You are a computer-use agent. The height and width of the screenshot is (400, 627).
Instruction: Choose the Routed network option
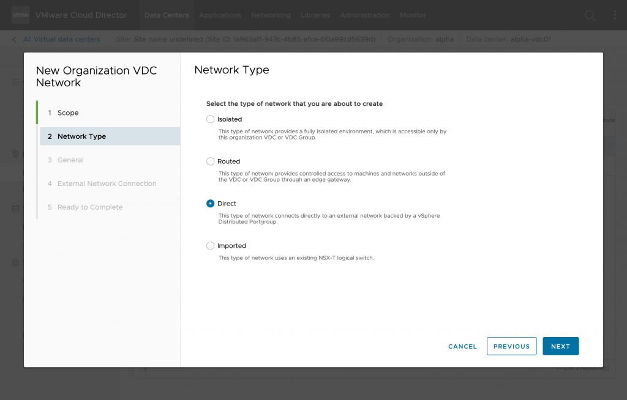pyautogui.click(x=211, y=161)
